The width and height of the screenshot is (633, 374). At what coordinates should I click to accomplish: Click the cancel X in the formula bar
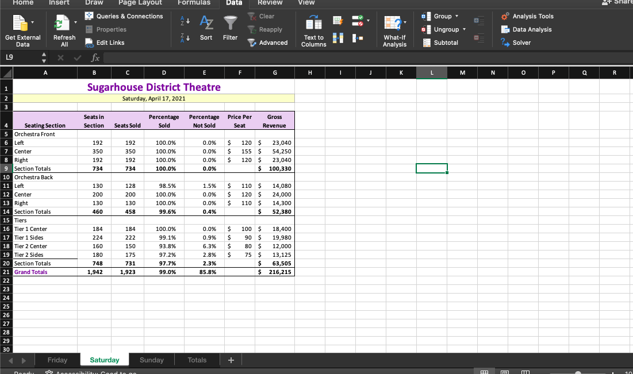pyautogui.click(x=60, y=57)
